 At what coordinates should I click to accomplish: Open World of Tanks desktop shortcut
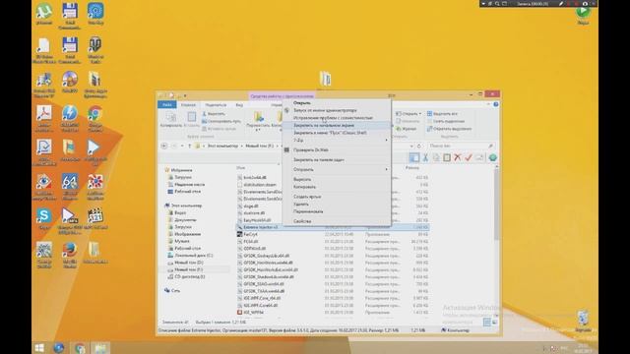pyautogui.click(x=94, y=50)
